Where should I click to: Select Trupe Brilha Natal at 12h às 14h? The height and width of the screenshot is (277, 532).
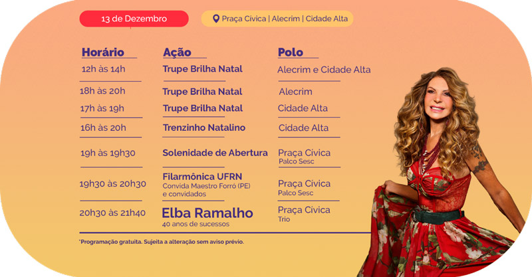[203, 69]
